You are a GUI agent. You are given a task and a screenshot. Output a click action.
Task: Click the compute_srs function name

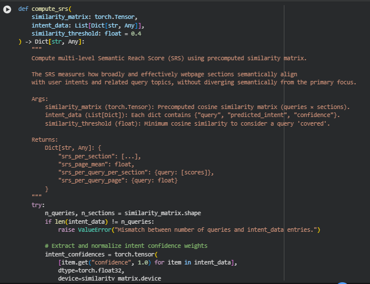pyautogui.click(x=51, y=10)
